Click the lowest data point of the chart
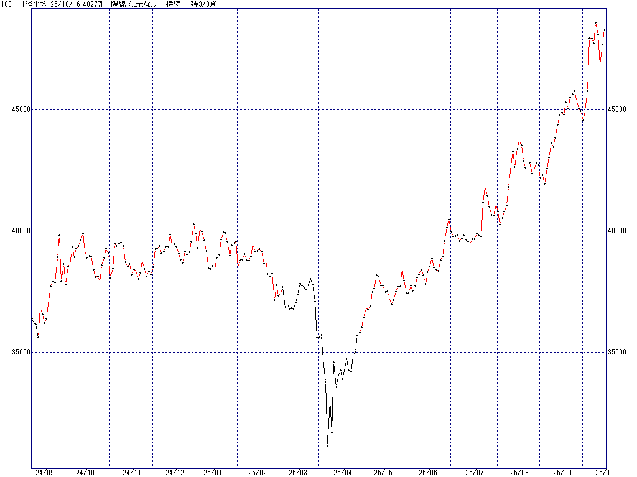 (328, 446)
